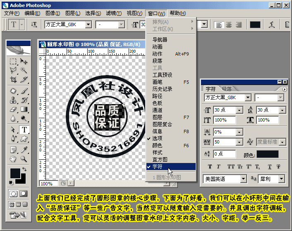Click the foreground color swatch

point(15,173)
